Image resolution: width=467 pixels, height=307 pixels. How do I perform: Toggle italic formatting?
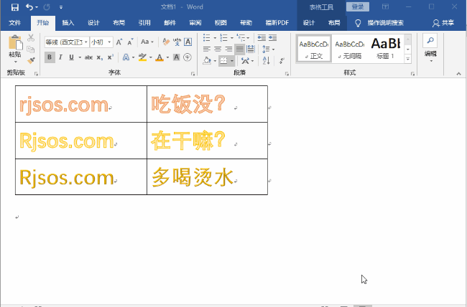pos(60,57)
